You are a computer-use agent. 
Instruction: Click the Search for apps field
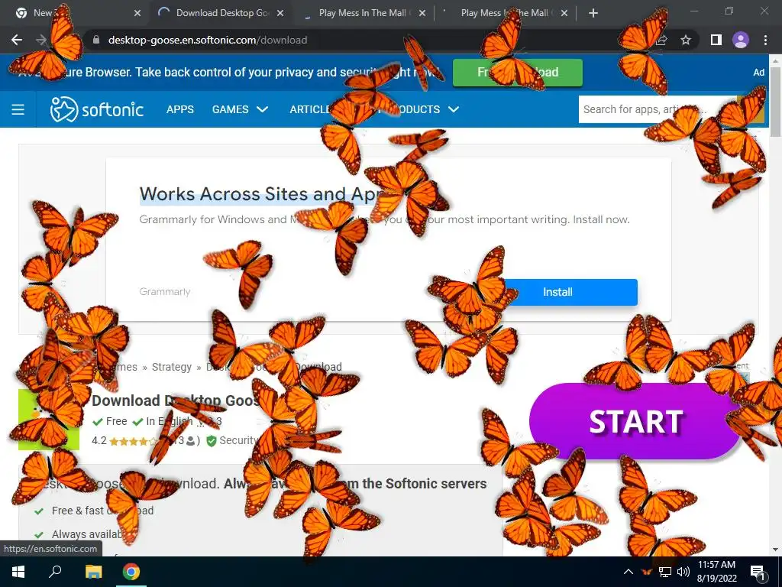[x=658, y=109]
